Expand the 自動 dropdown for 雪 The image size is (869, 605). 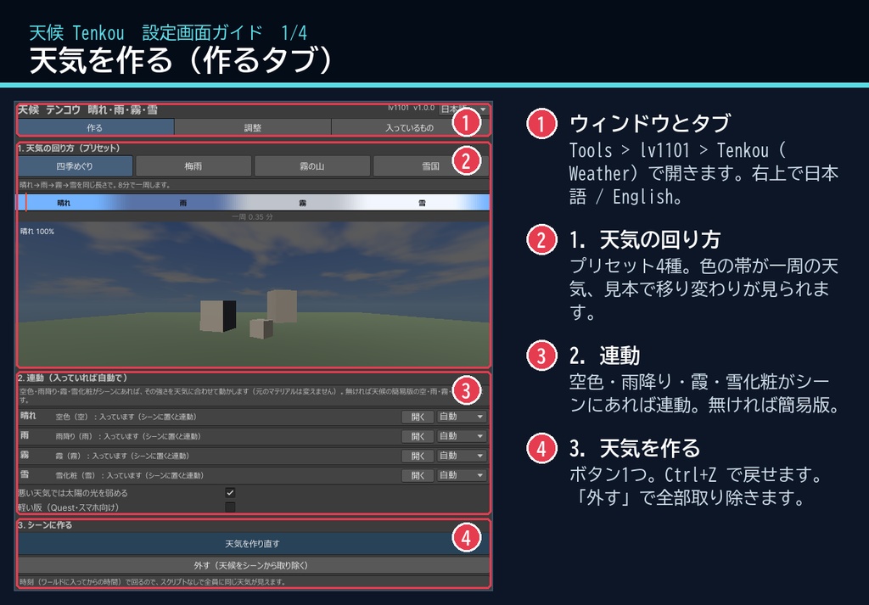[x=462, y=475]
